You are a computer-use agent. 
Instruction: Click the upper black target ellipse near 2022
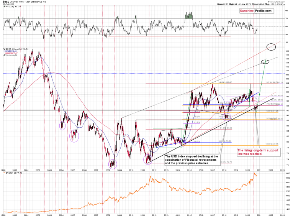coord(271,47)
